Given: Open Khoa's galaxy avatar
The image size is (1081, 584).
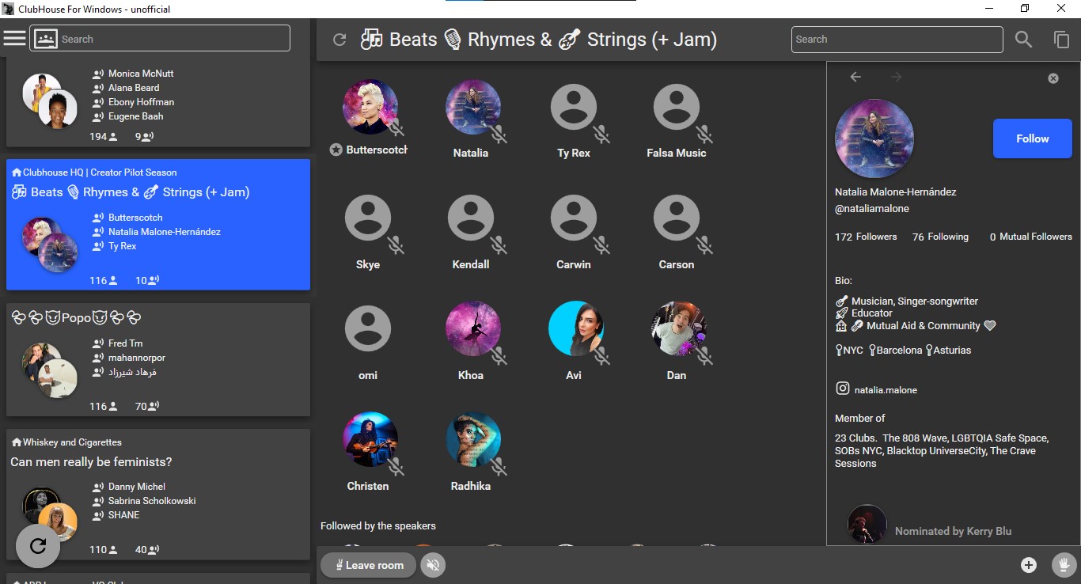Looking at the screenshot, I should (472, 328).
